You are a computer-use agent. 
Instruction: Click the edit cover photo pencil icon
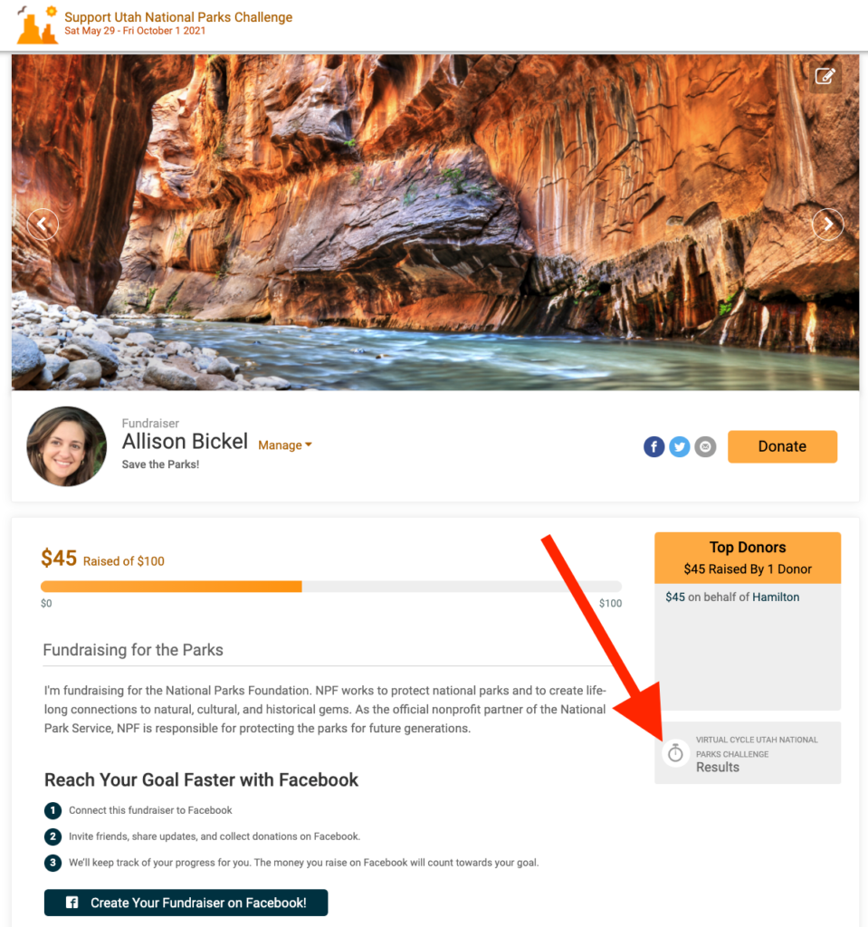click(825, 76)
